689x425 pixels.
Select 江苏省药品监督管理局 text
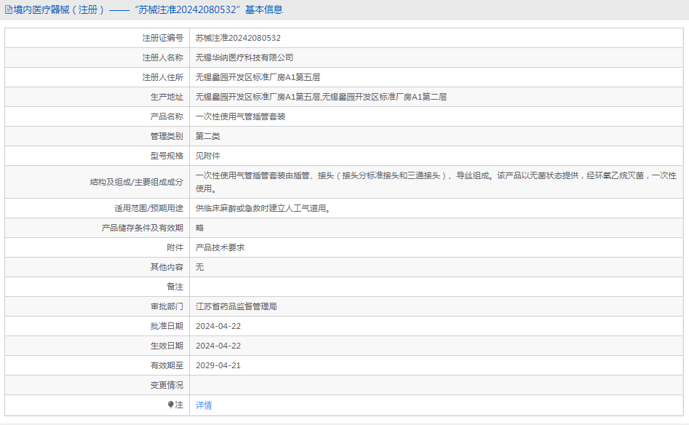click(236, 306)
